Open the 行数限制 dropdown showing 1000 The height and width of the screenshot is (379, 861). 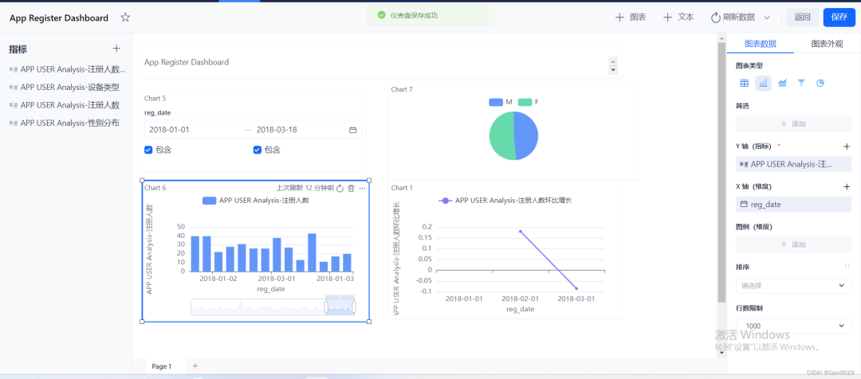(793, 326)
